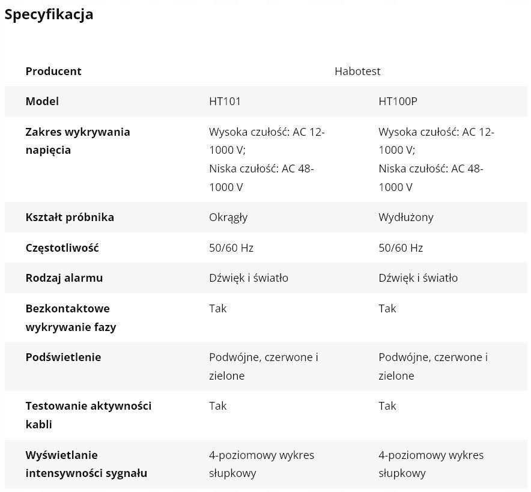Viewport: 531px width, 492px height.
Task: Select the Habotest manufacturer value
Action: 357,71
